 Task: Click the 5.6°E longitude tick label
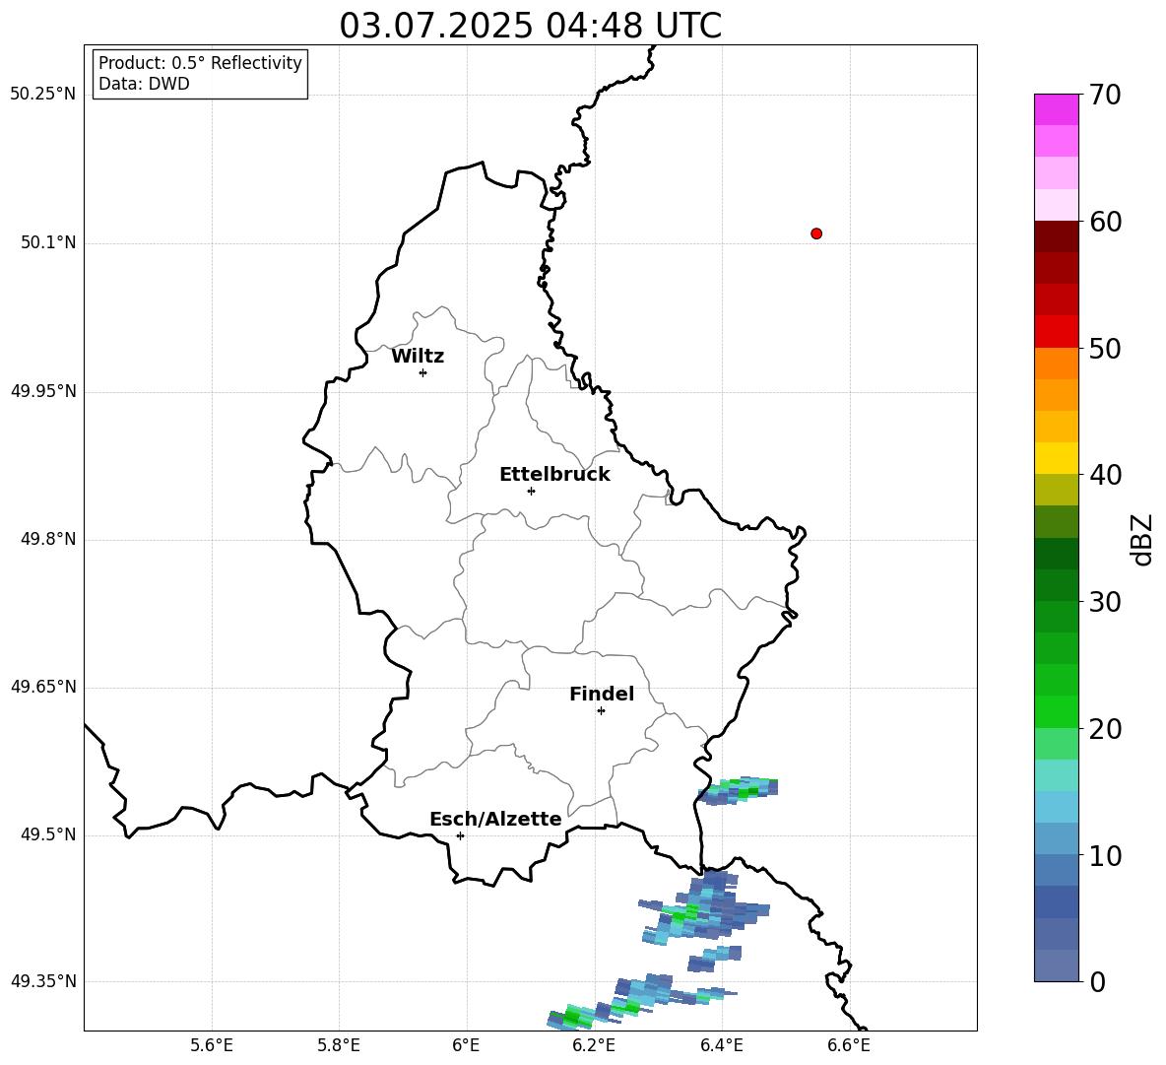211,1045
